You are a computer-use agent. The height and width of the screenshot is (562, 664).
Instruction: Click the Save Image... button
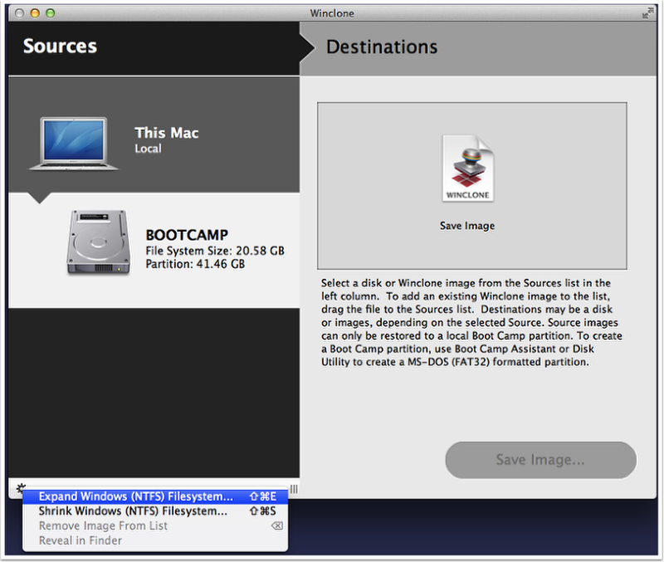541,460
